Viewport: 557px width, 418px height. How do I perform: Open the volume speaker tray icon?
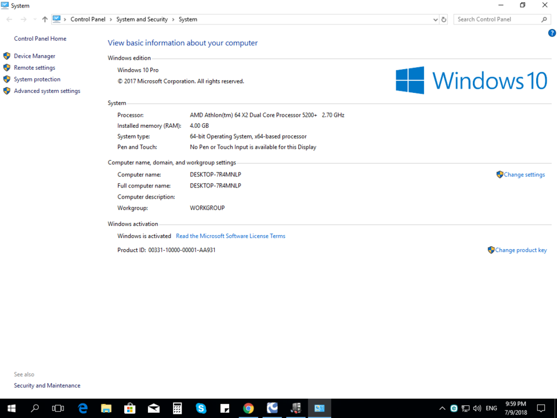477,408
